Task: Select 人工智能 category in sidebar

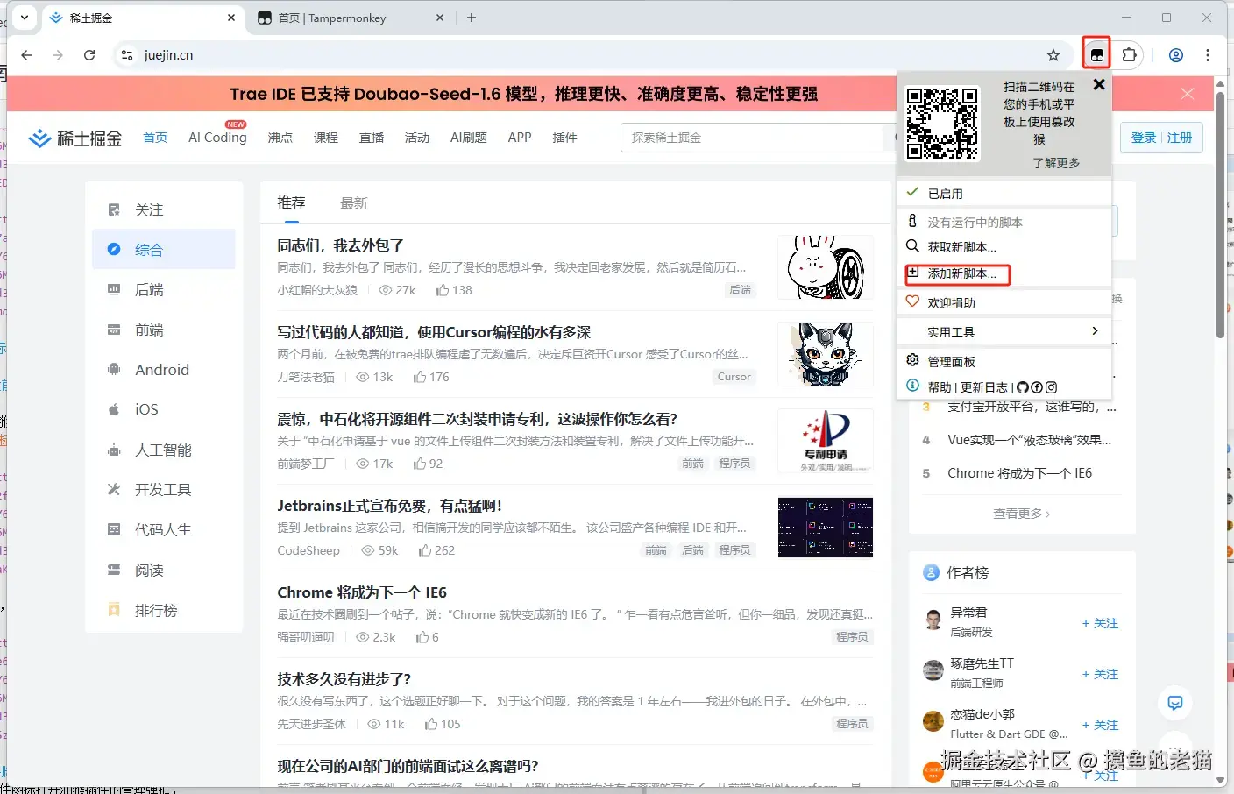Action: (164, 450)
